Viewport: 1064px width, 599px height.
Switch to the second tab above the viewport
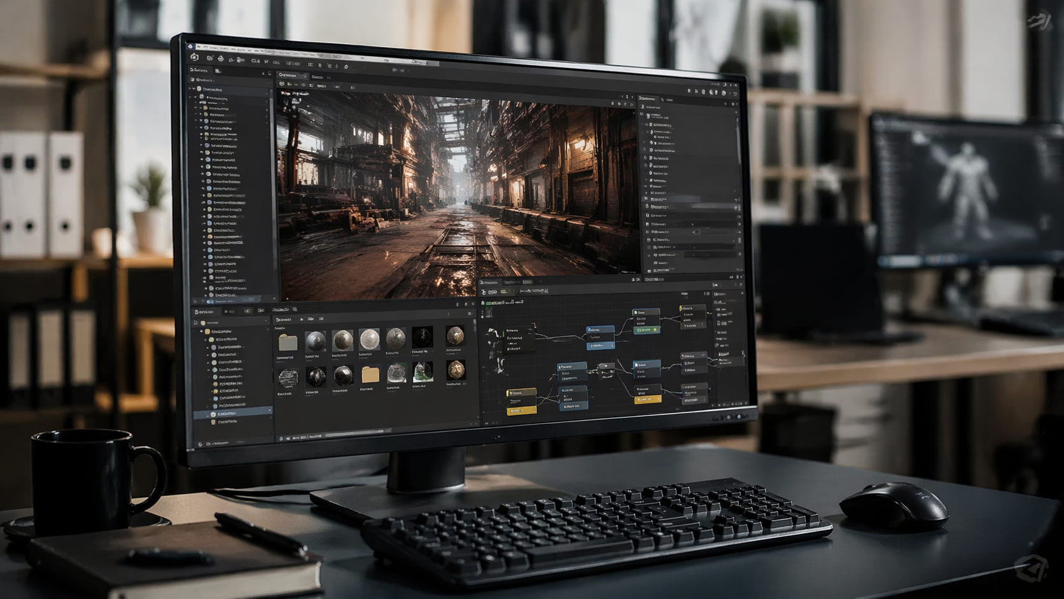(x=318, y=76)
